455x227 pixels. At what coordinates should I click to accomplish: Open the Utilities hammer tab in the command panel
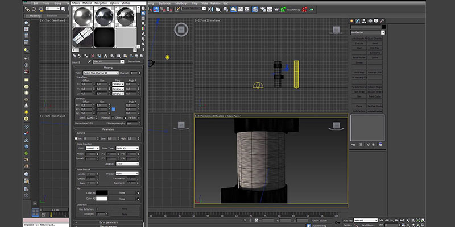pyautogui.click(x=382, y=21)
